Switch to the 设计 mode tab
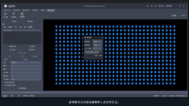 tap(5, 96)
